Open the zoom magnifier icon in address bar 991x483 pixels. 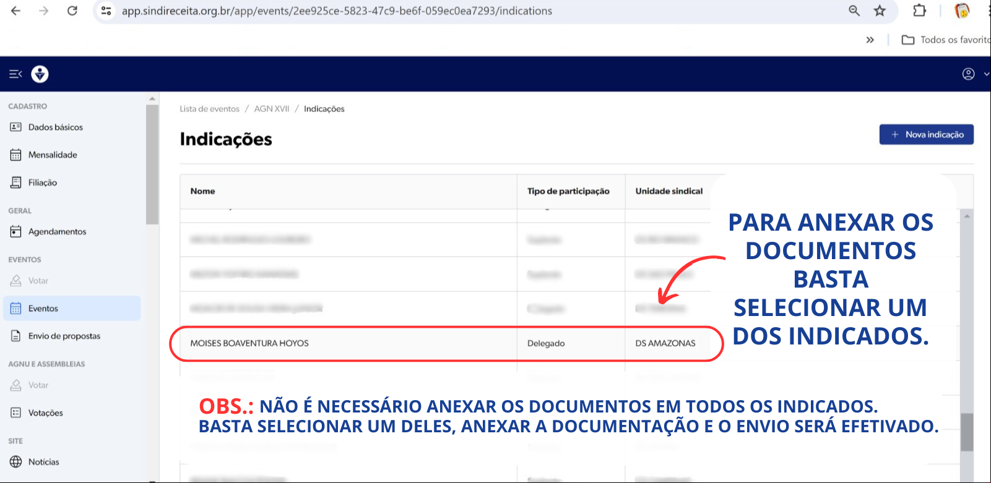854,11
